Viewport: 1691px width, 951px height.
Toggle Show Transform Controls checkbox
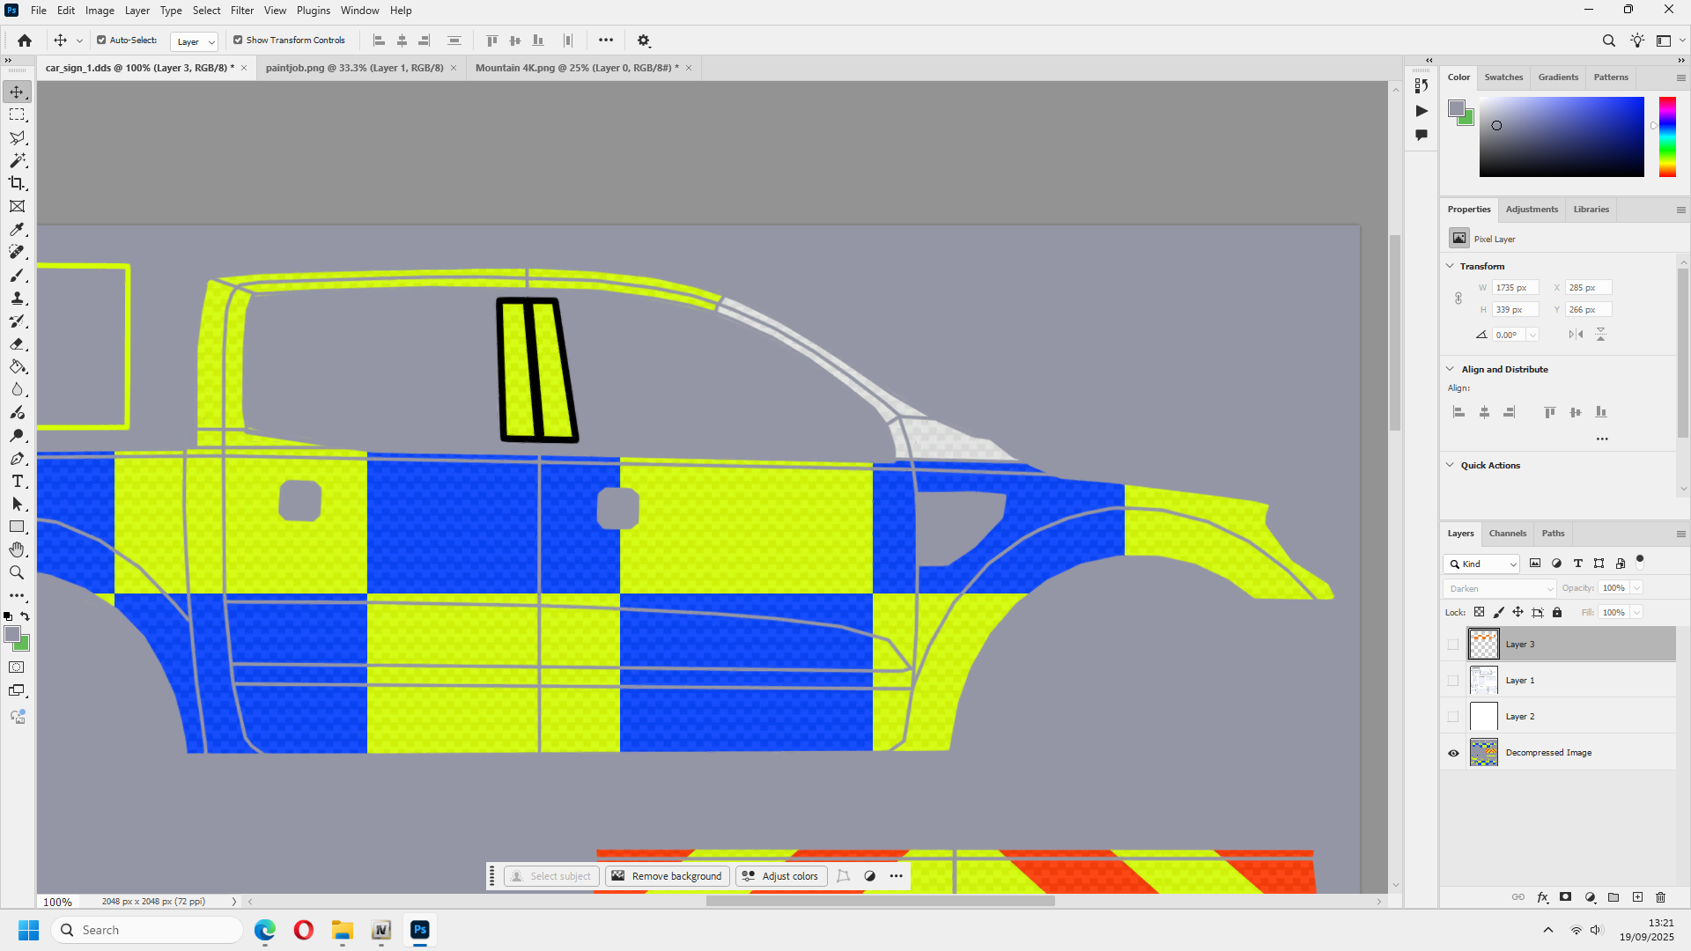238,41
